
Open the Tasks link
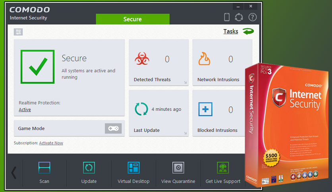click(231, 31)
